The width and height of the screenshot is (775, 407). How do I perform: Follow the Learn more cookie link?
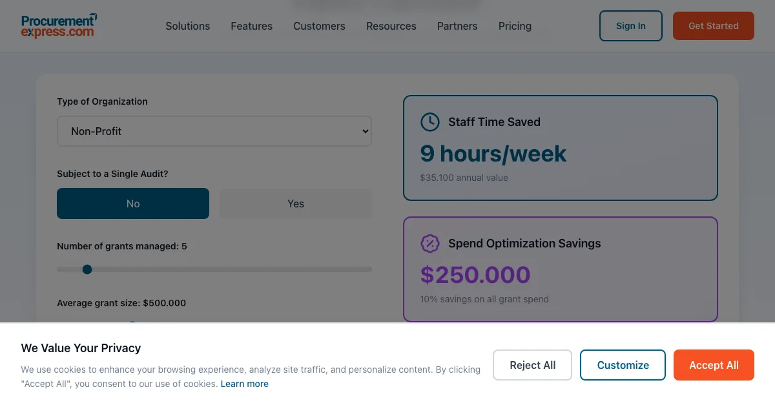point(244,384)
